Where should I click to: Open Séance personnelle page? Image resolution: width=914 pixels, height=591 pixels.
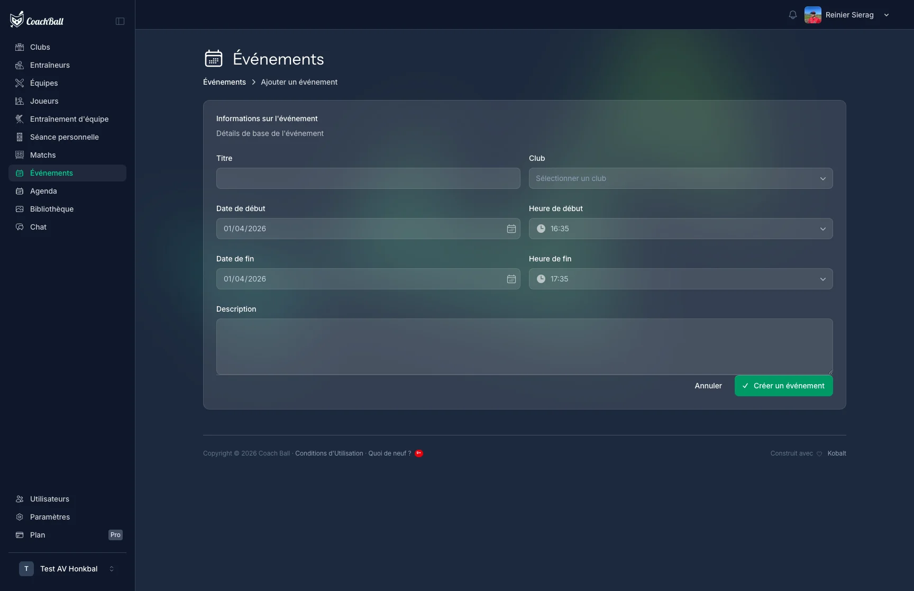pos(67,137)
